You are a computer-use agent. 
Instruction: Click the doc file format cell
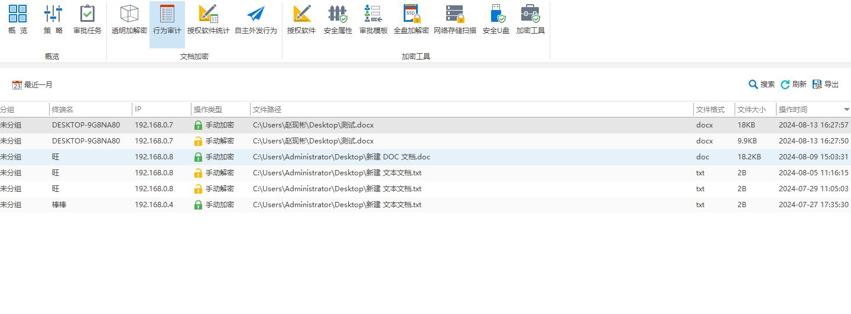(x=703, y=157)
